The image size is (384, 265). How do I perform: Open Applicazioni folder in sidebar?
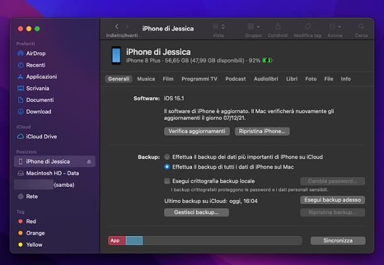point(37,77)
